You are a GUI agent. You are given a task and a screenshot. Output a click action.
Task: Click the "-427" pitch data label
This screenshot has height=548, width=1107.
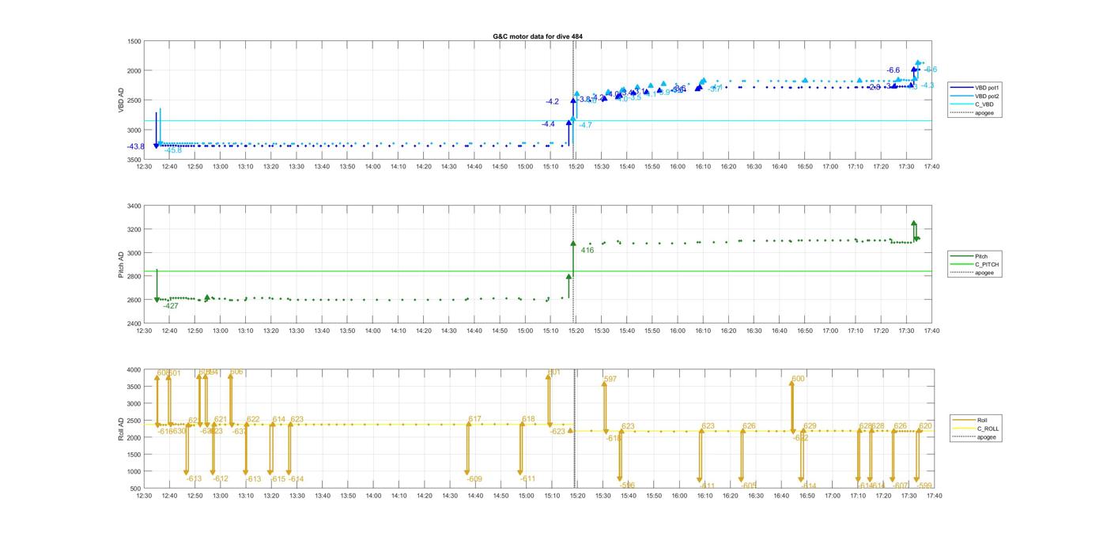(x=171, y=305)
